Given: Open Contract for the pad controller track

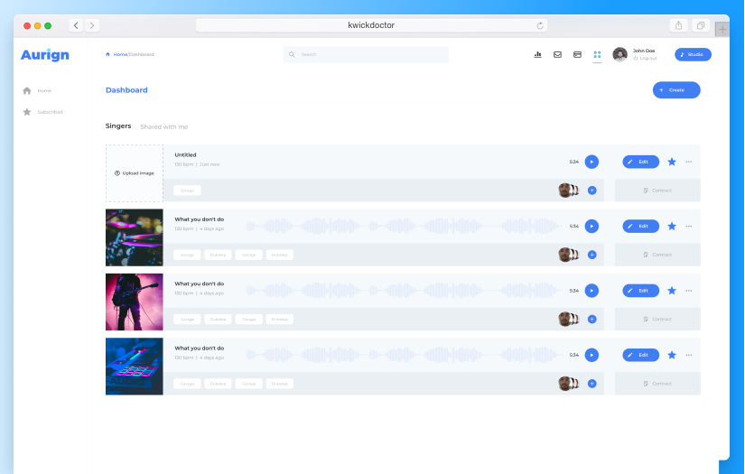Looking at the screenshot, I should [x=657, y=384].
